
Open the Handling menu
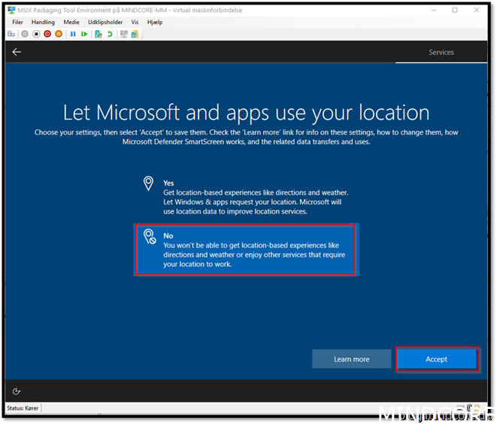click(43, 23)
